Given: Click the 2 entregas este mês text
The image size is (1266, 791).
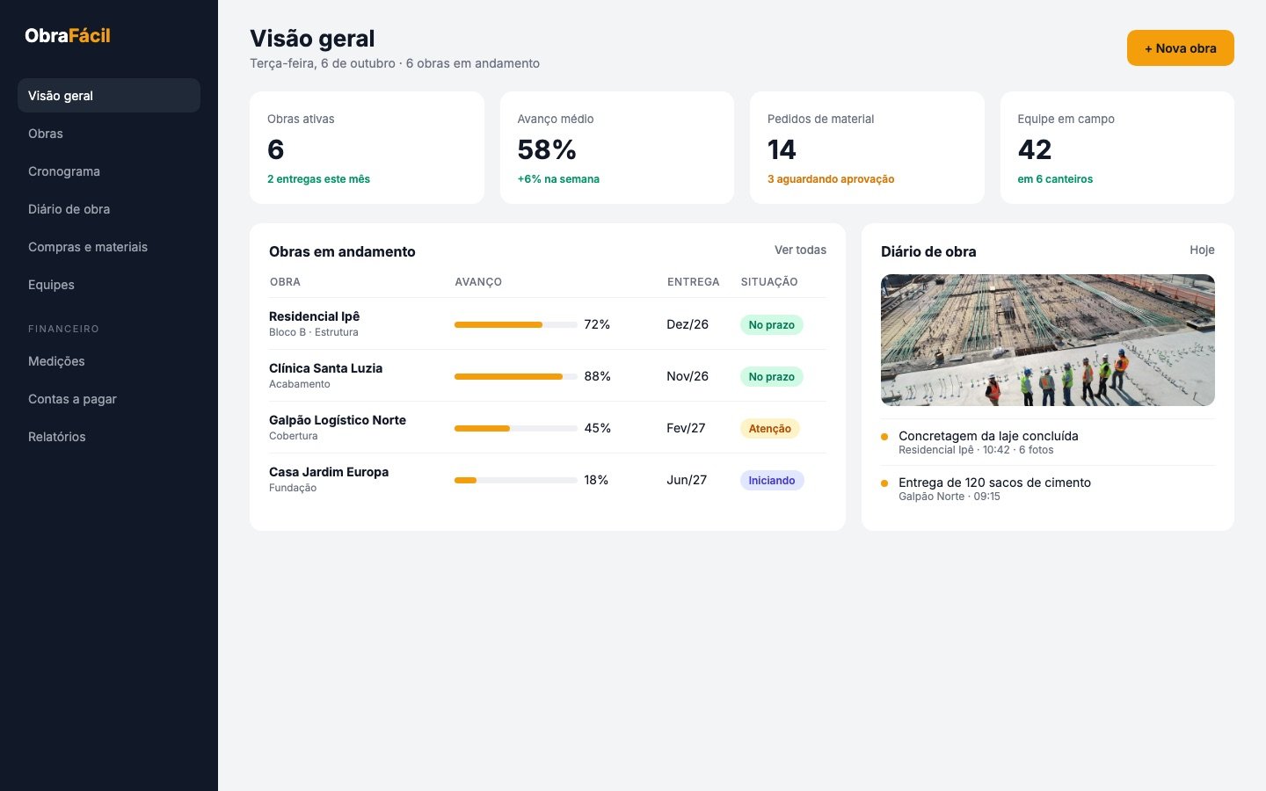Looking at the screenshot, I should pos(318,179).
